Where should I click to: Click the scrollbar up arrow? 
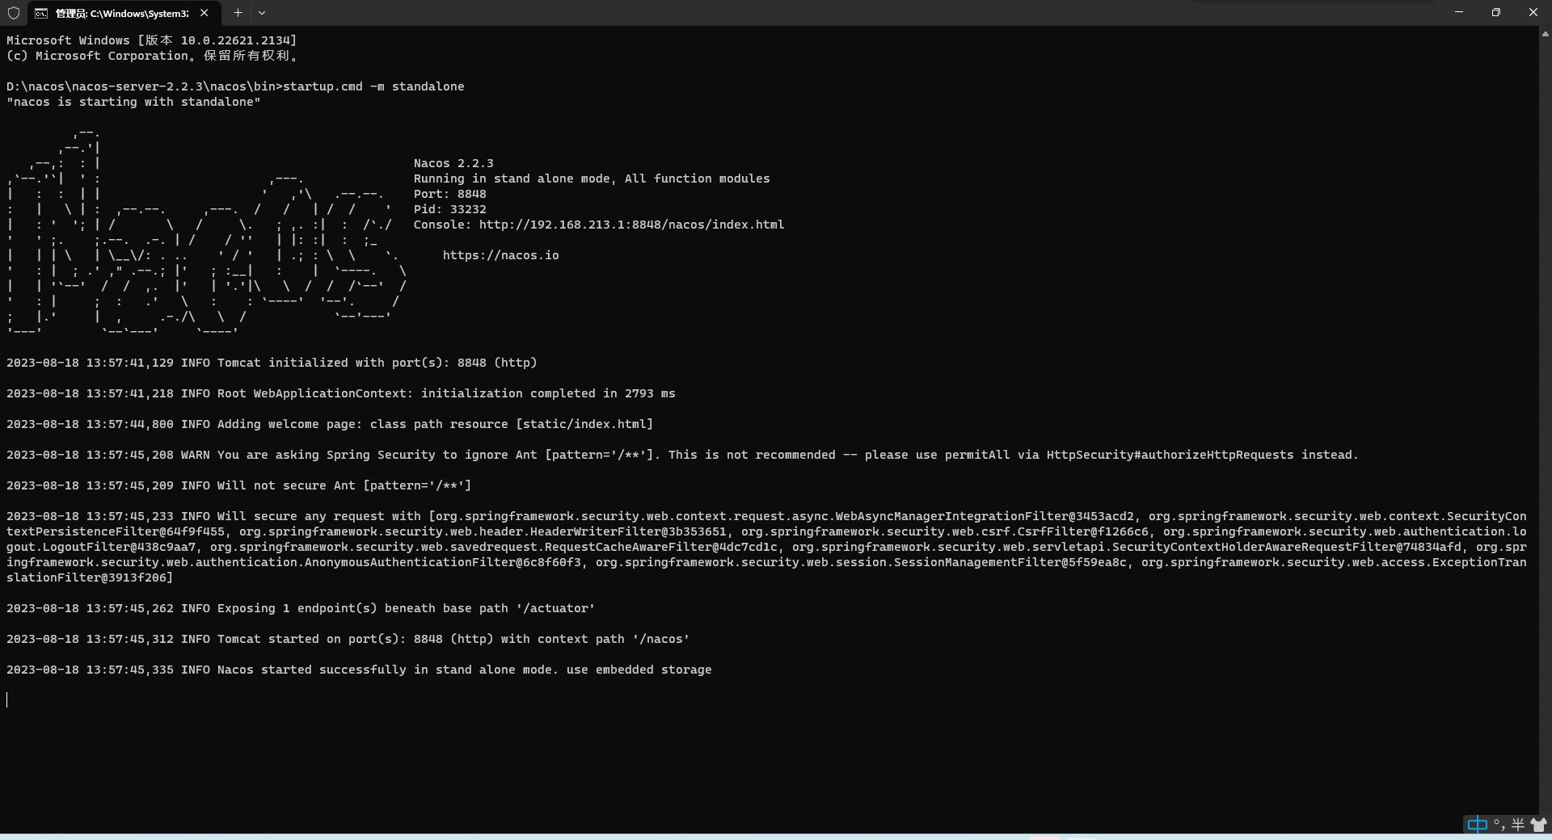[x=1546, y=34]
